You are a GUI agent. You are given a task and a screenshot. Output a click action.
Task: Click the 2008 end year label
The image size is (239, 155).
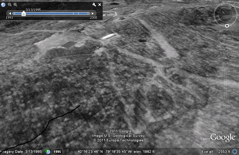pos(93,17)
